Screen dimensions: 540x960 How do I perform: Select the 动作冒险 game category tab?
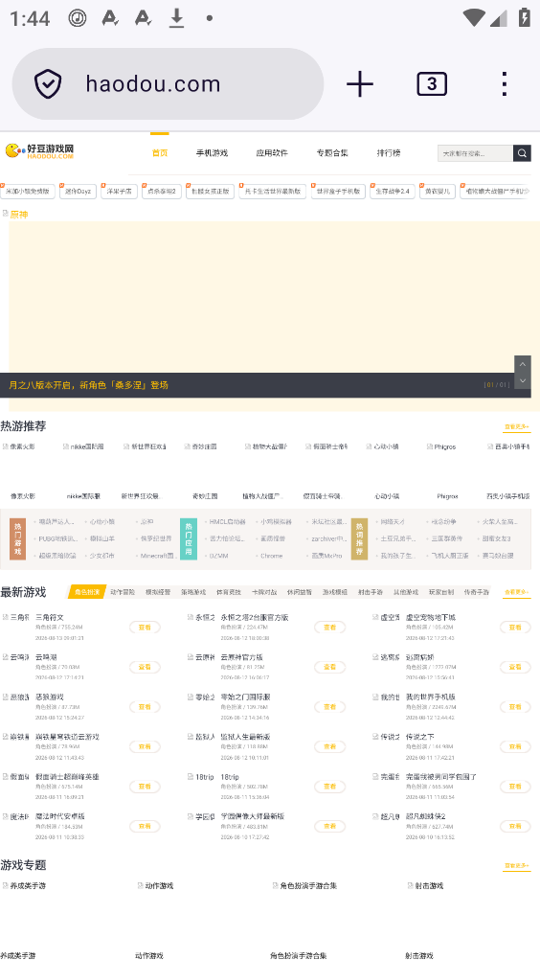point(123,592)
